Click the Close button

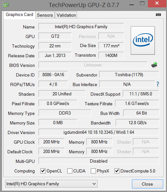(x=147, y=184)
